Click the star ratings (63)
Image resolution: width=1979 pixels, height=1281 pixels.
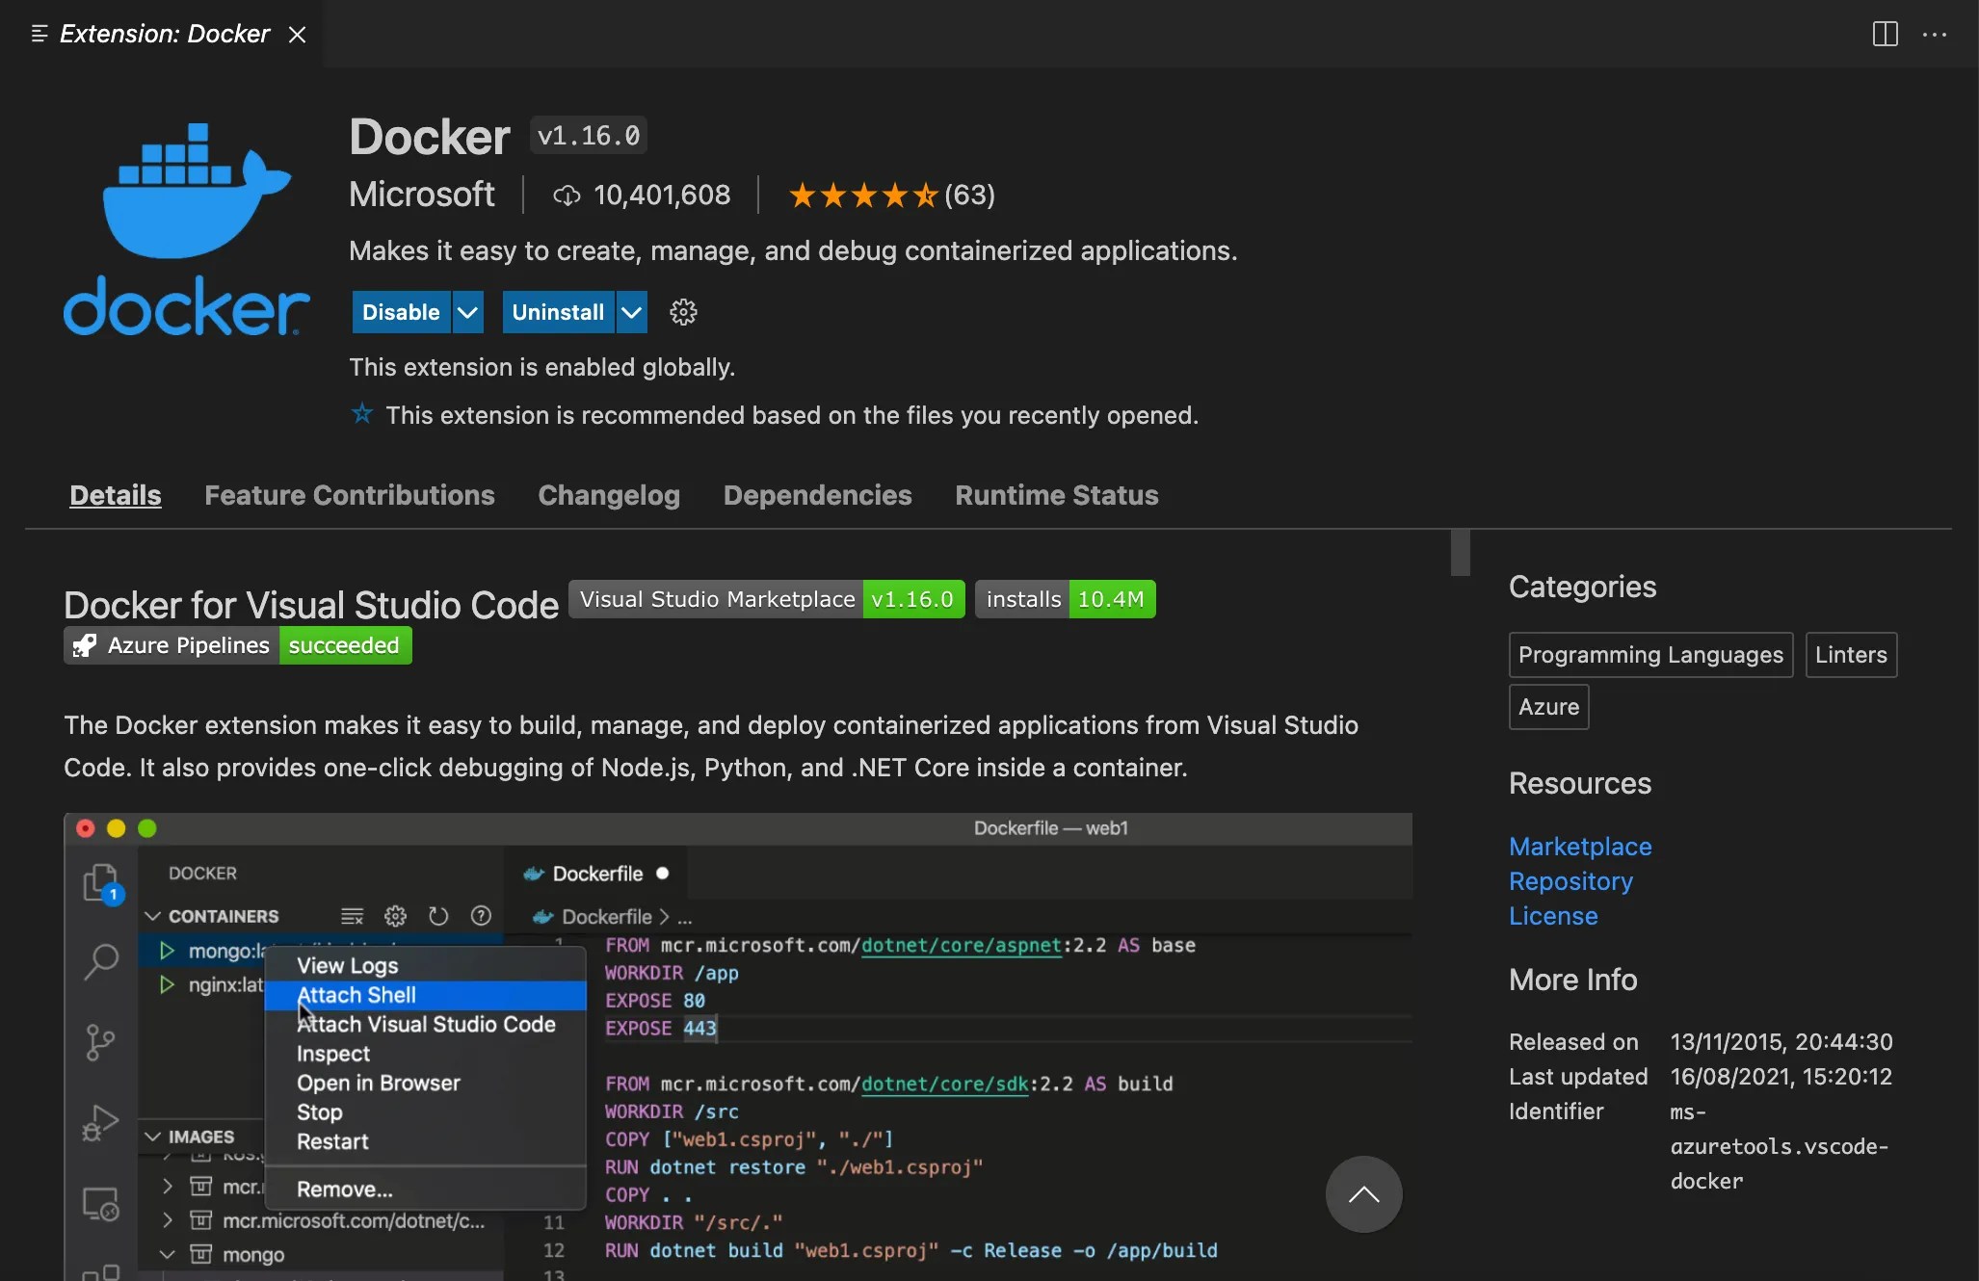coord(891,195)
